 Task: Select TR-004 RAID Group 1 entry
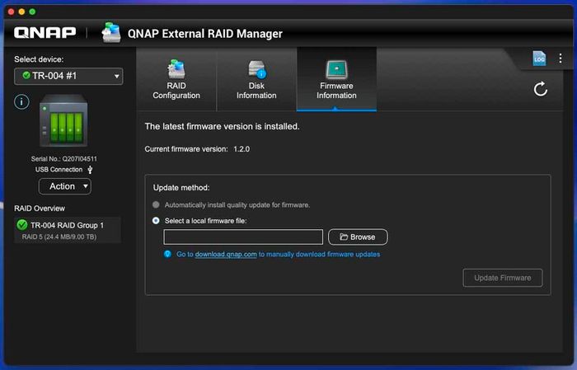tap(68, 230)
